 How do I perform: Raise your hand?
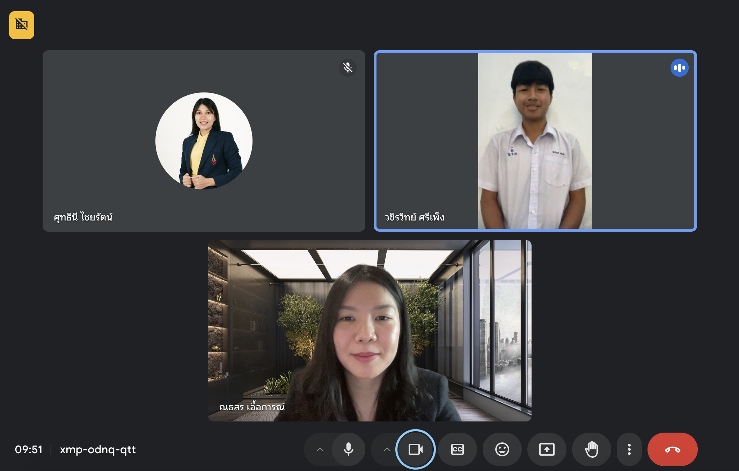click(591, 449)
